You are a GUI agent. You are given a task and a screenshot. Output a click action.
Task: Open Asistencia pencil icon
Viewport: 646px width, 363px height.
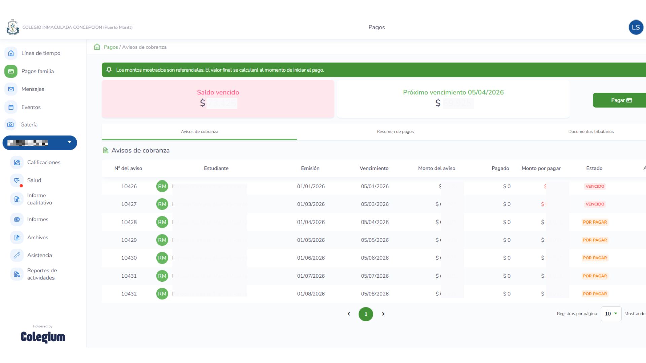(x=17, y=255)
